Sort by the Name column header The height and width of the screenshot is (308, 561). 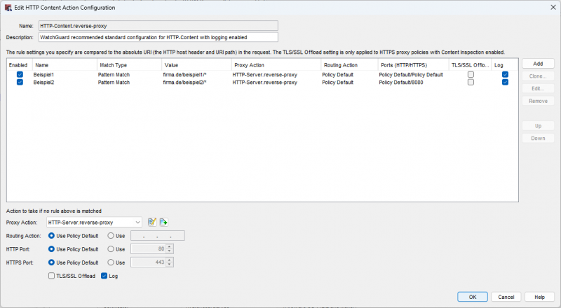pos(65,65)
